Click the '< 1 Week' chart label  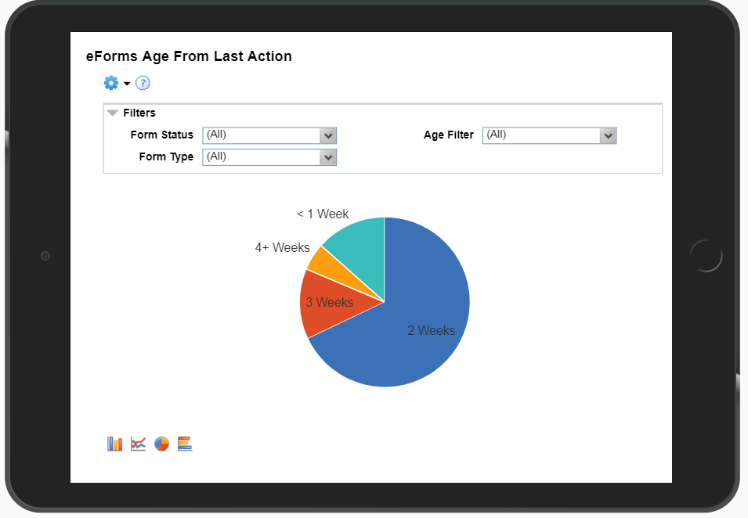click(323, 214)
